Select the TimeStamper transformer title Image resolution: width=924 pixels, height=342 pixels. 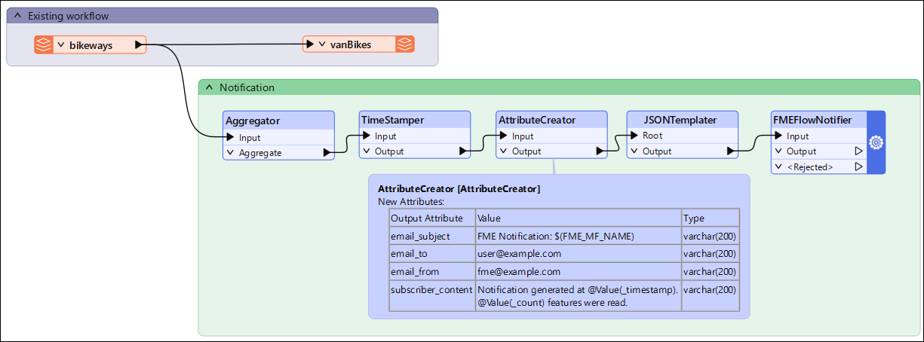tap(392, 120)
